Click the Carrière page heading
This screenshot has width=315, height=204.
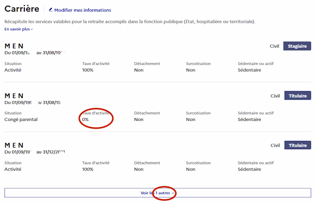pyautogui.click(x=22, y=9)
